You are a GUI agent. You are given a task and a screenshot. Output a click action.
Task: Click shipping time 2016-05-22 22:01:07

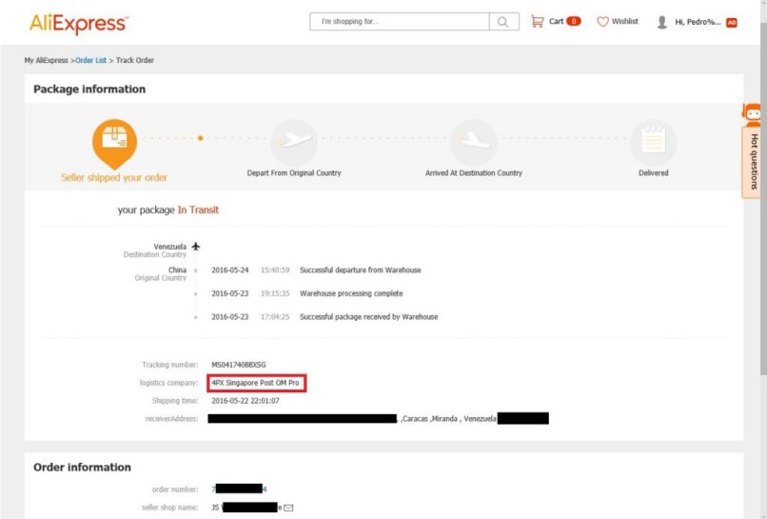(246, 401)
